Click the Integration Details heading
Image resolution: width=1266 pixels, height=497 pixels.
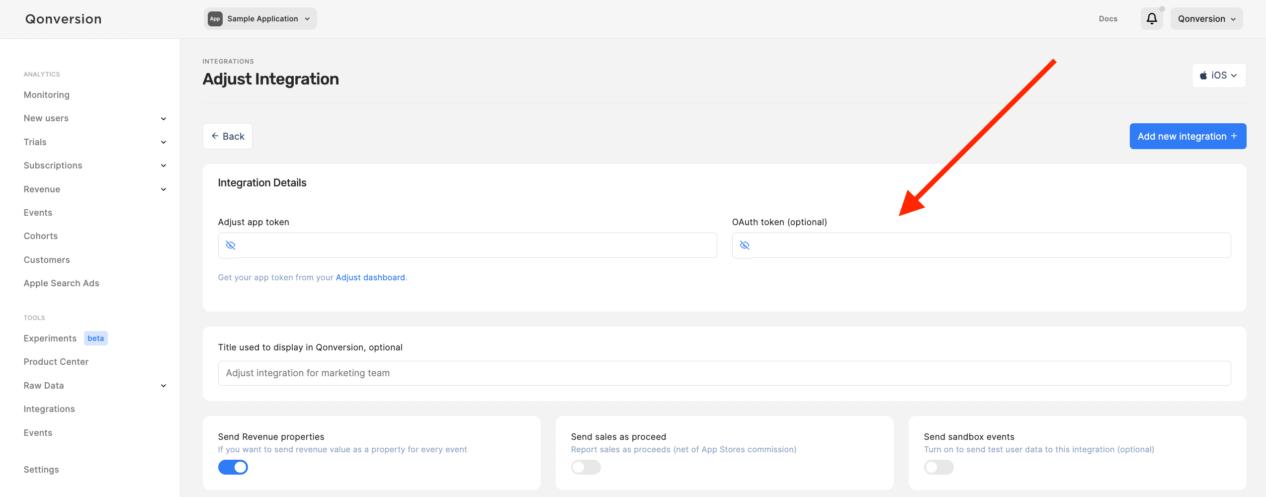262,183
